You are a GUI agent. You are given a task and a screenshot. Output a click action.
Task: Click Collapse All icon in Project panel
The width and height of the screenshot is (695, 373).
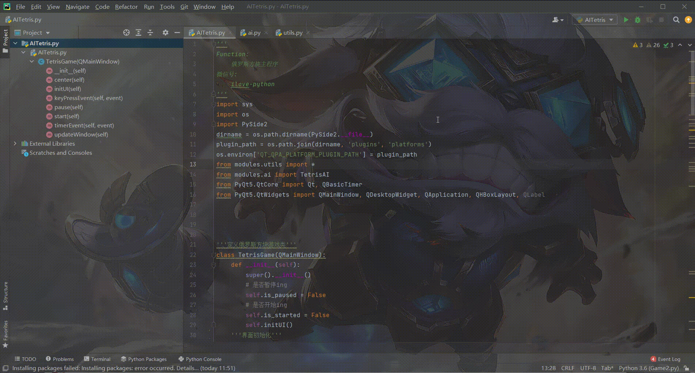pyautogui.click(x=150, y=33)
